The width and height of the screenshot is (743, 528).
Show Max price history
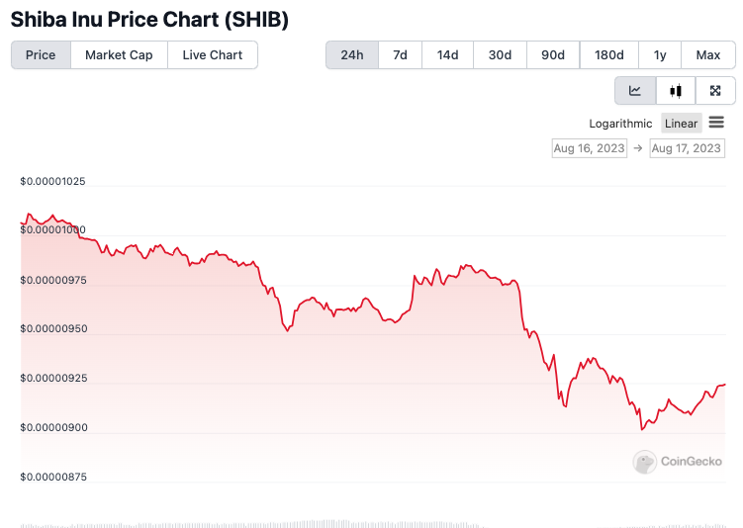click(x=708, y=55)
